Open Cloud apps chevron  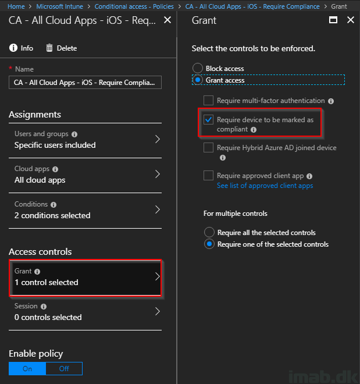158,174
